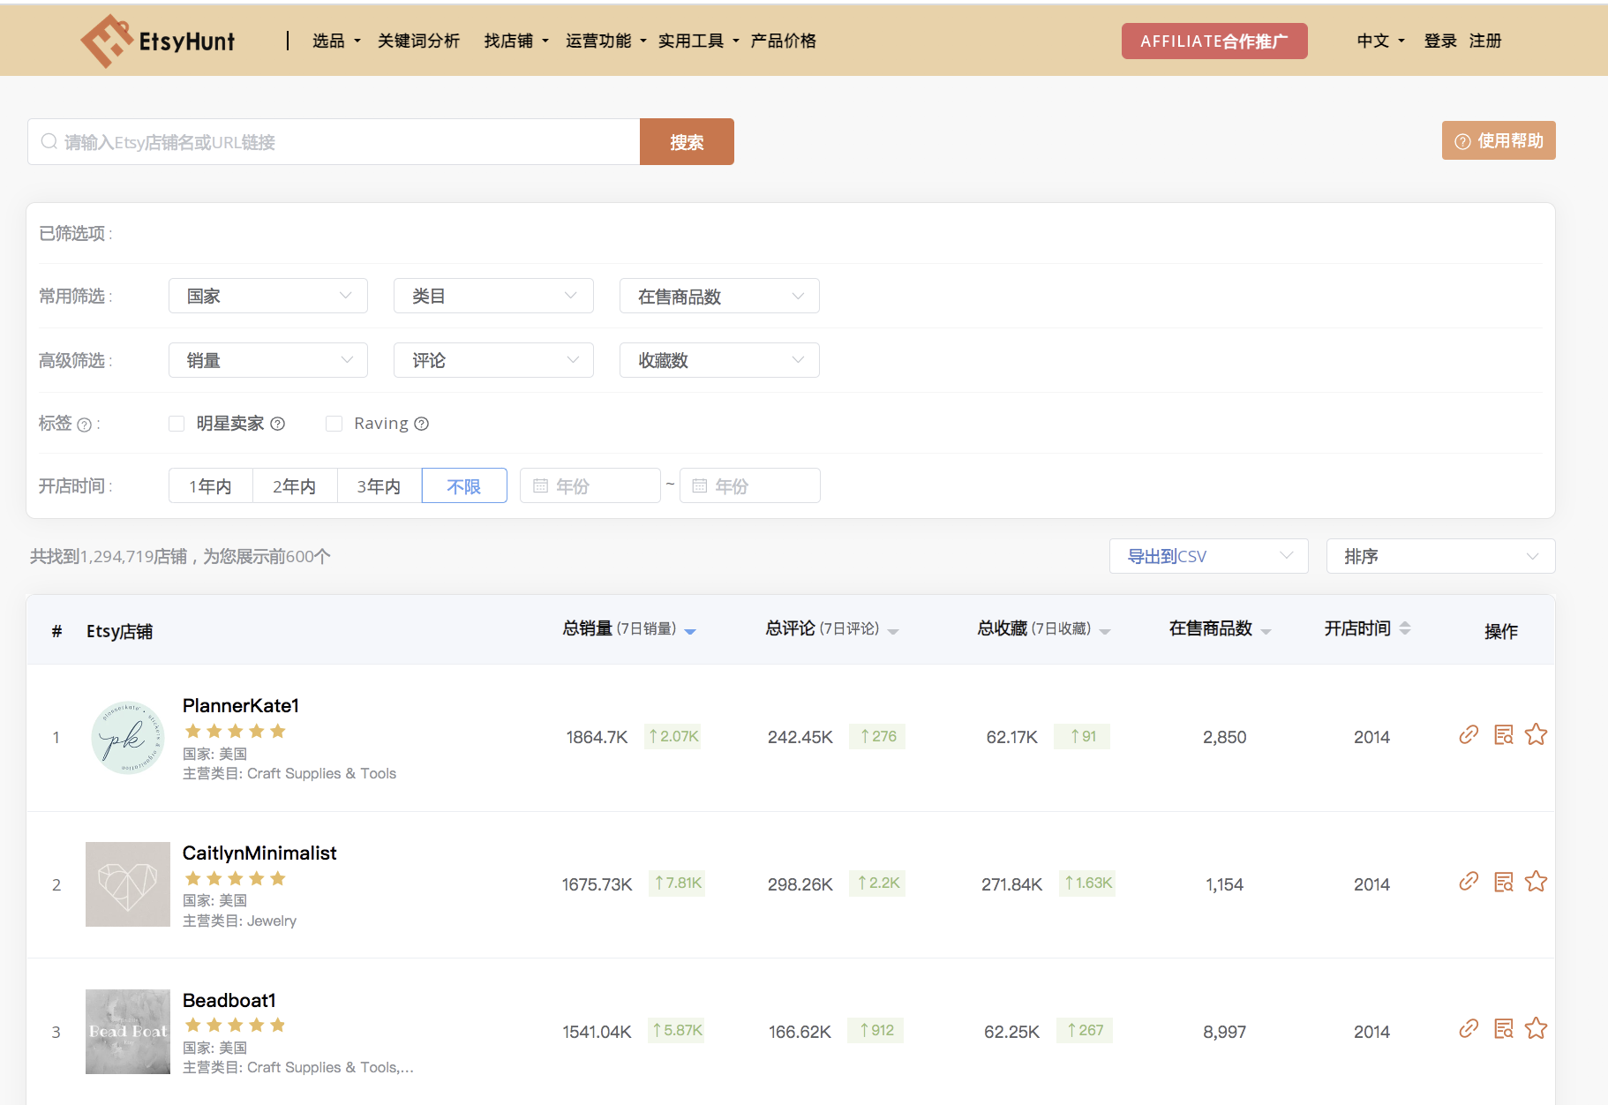This screenshot has width=1608, height=1105.
Task: Sort by 总收藏 arrow
Action: pos(1105,631)
